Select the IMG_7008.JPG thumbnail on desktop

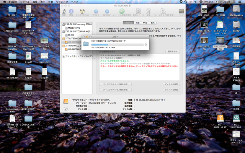(x=44, y=41)
